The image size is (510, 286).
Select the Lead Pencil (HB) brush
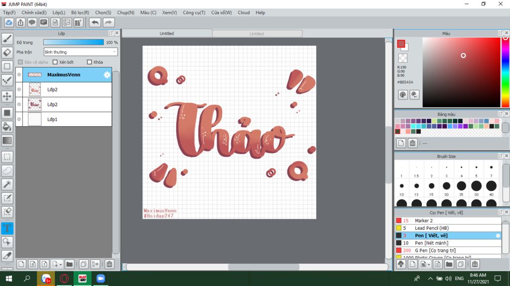coord(448,228)
